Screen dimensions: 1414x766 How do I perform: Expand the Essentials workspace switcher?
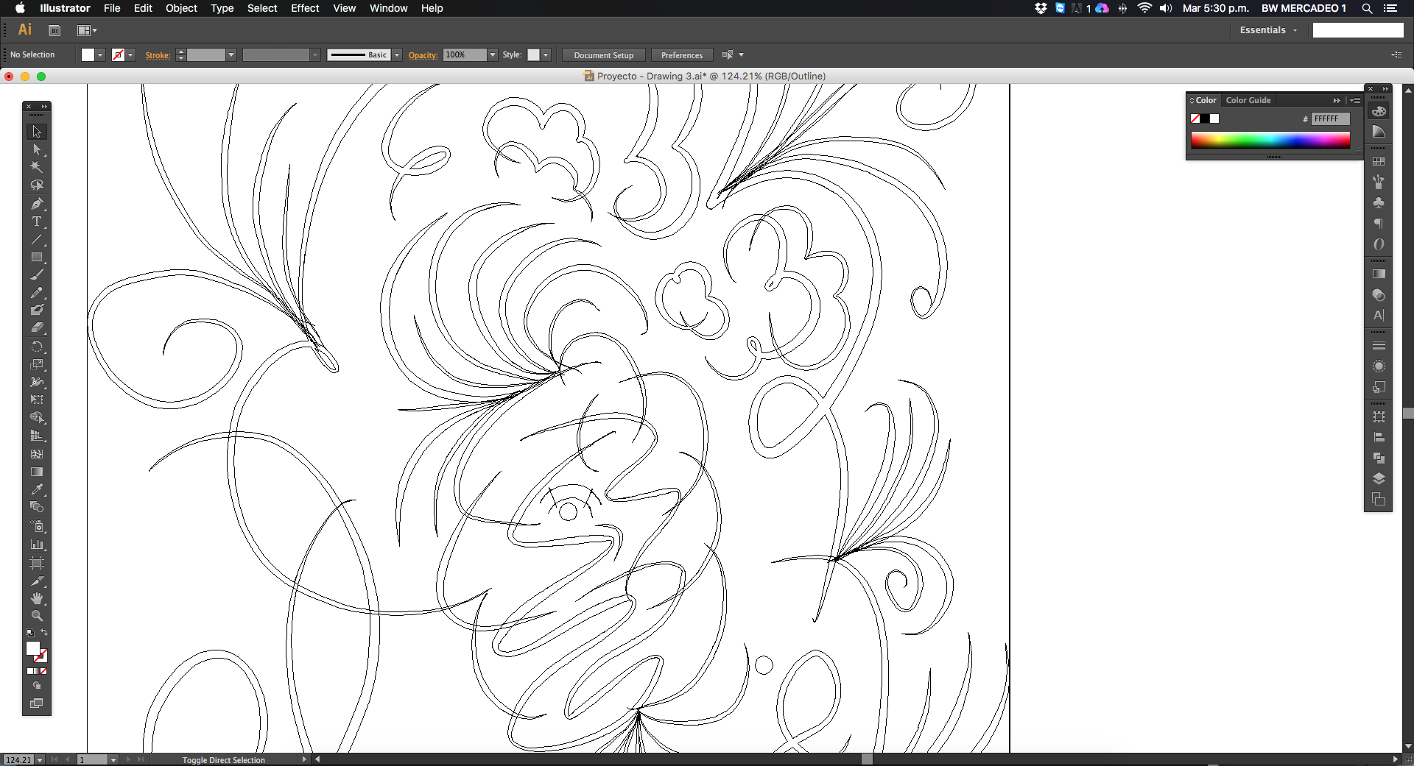pos(1268,30)
